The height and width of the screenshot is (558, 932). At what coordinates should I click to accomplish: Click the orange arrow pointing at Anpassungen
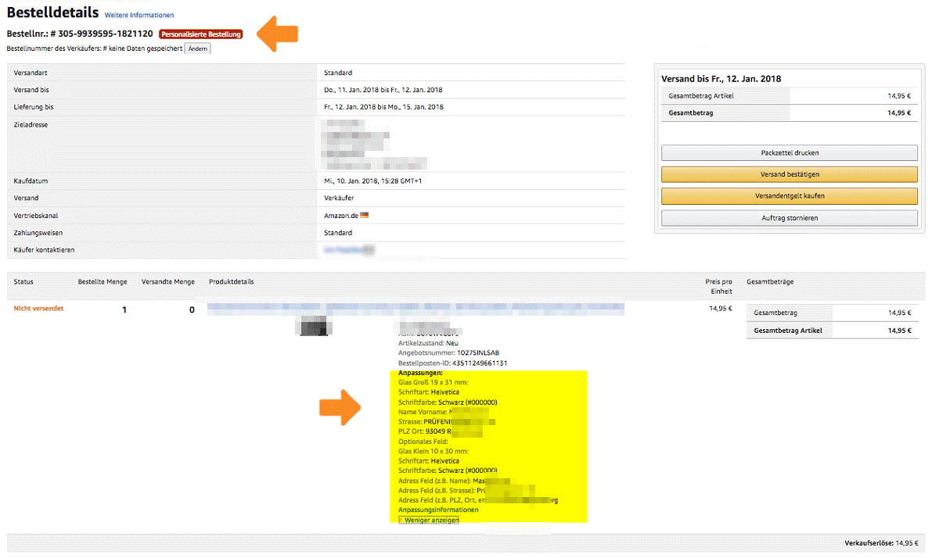pos(339,410)
